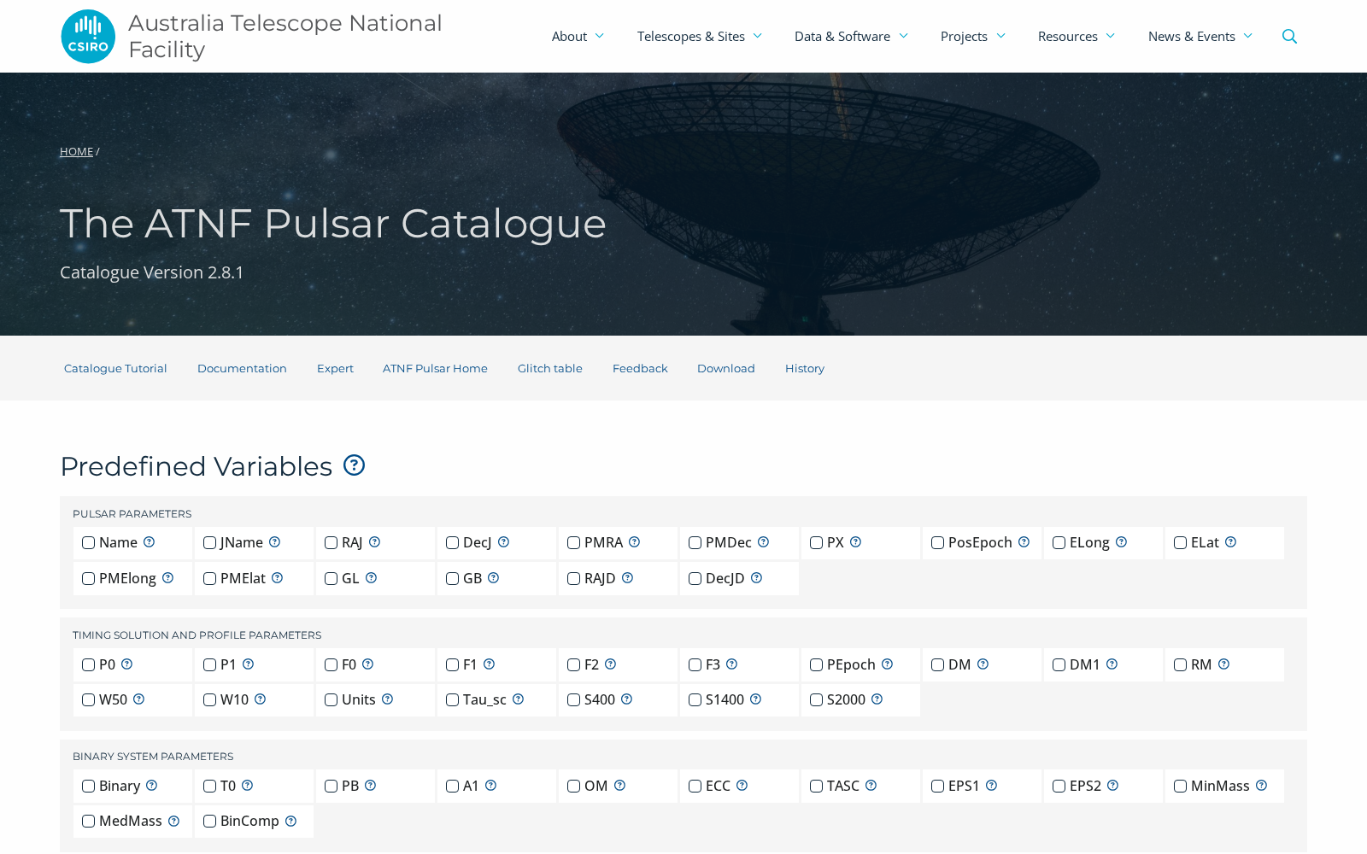Viewport: 1367px width, 854px height.
Task: Enable the S400 checkbox
Action: point(573,700)
